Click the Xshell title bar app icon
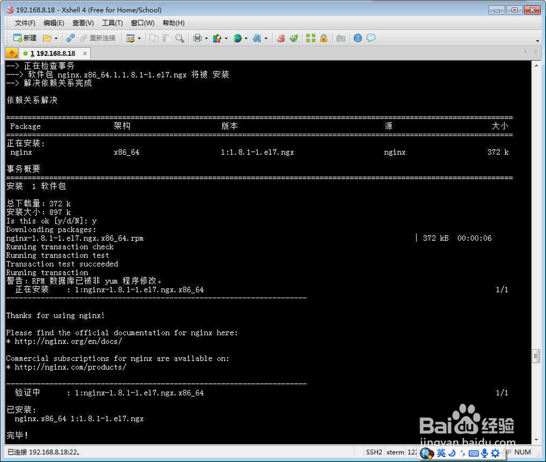Image resolution: width=546 pixels, height=462 pixels. [10, 10]
